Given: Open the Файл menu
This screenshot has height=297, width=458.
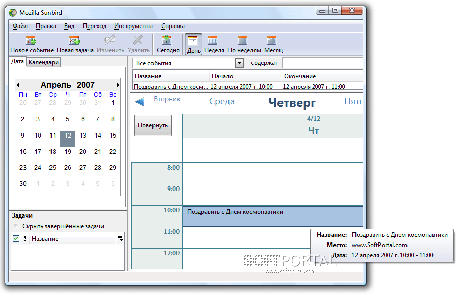Looking at the screenshot, I should 20,26.
